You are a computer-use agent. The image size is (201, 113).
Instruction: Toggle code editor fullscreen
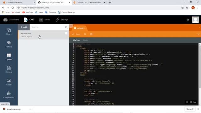click(x=195, y=102)
